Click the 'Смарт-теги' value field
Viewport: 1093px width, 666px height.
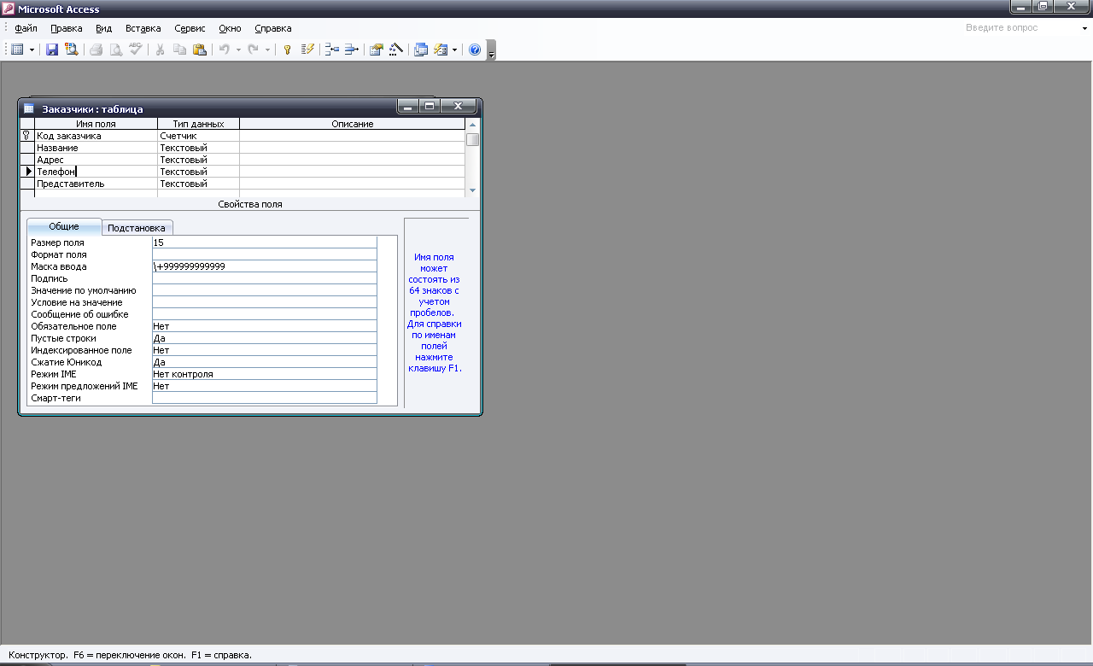pyautogui.click(x=264, y=398)
